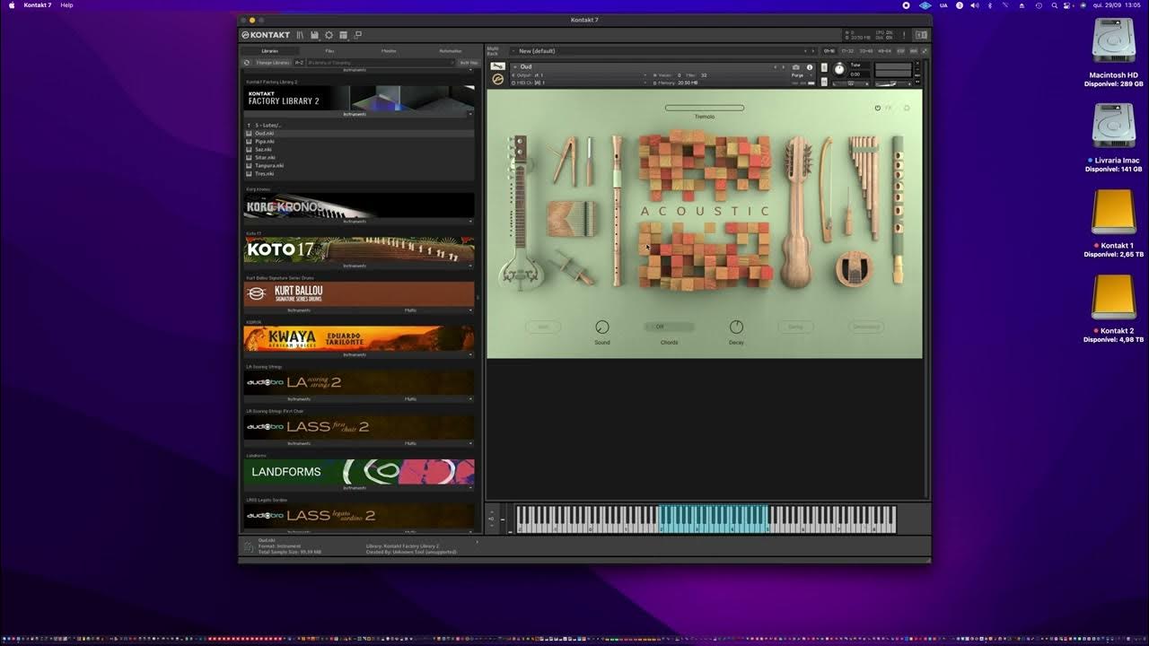This screenshot has height=646, width=1149.
Task: Select the 49-64 rack page button
Action: point(884,51)
